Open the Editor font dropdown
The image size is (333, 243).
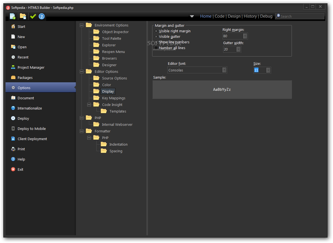coord(224,70)
